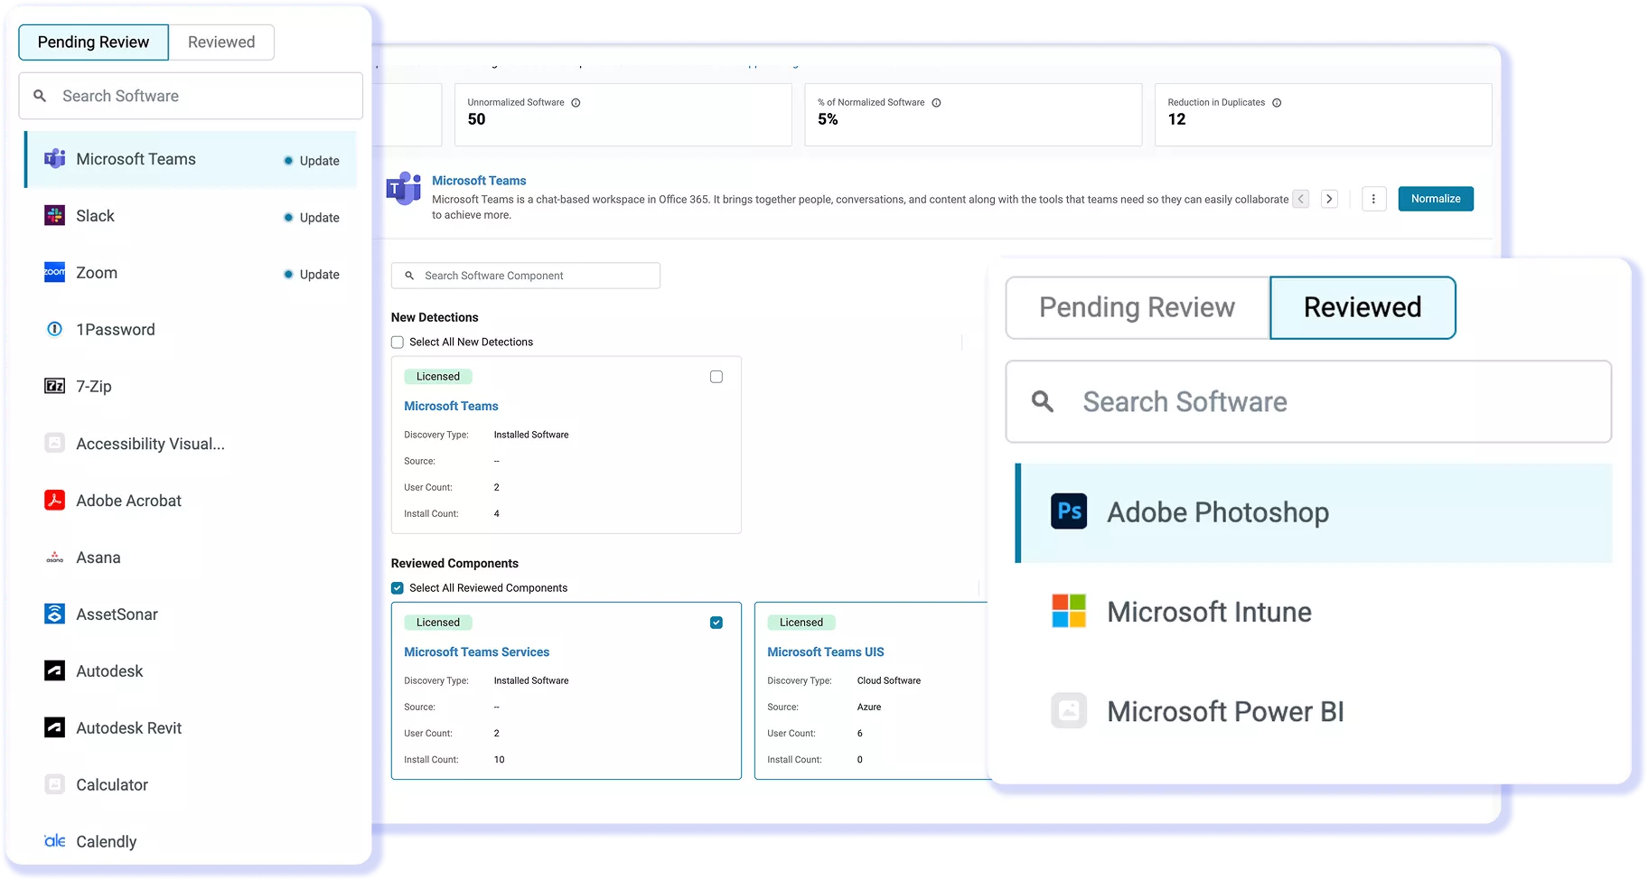1648x881 pixels.
Task: Click Cloud Software discovery type value
Action: (x=889, y=681)
